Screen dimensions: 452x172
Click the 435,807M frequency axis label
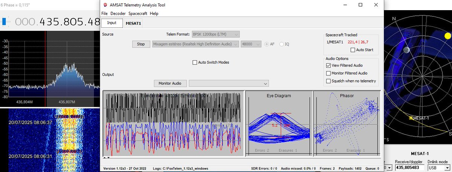click(x=66, y=102)
